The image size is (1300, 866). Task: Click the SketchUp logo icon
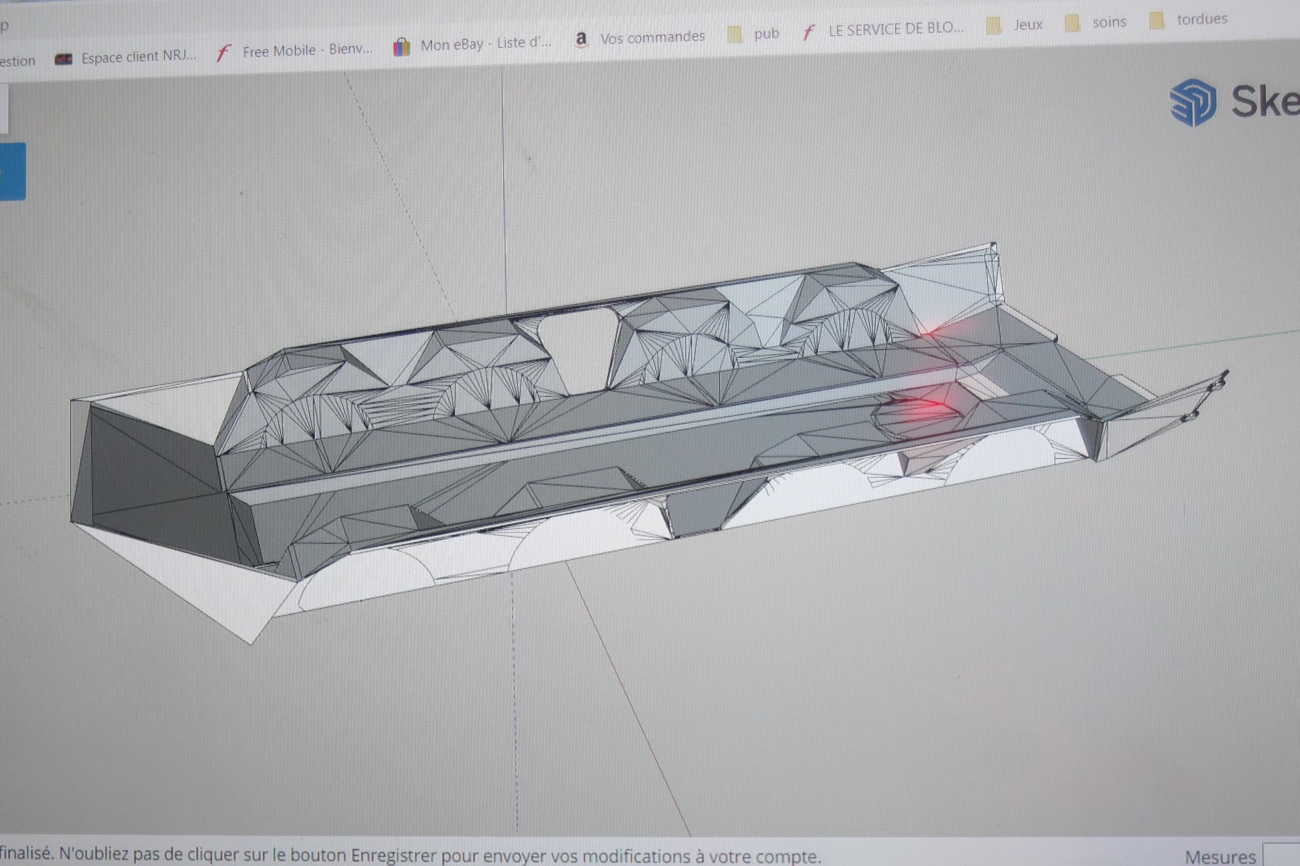pos(1193,103)
